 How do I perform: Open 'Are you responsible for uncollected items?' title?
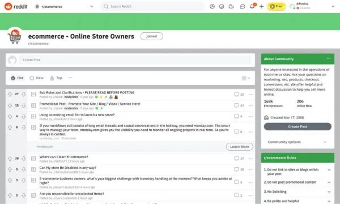[x=72, y=194]
